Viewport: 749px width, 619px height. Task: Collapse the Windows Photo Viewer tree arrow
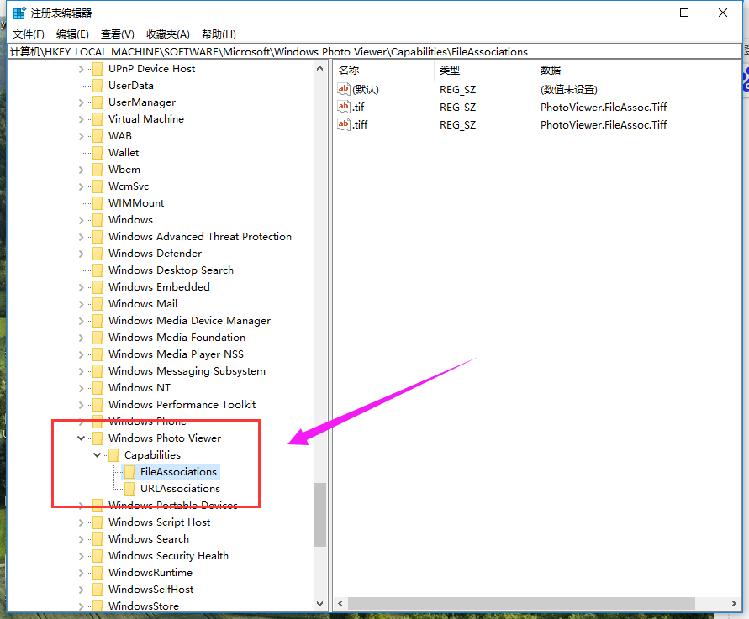pyautogui.click(x=81, y=438)
